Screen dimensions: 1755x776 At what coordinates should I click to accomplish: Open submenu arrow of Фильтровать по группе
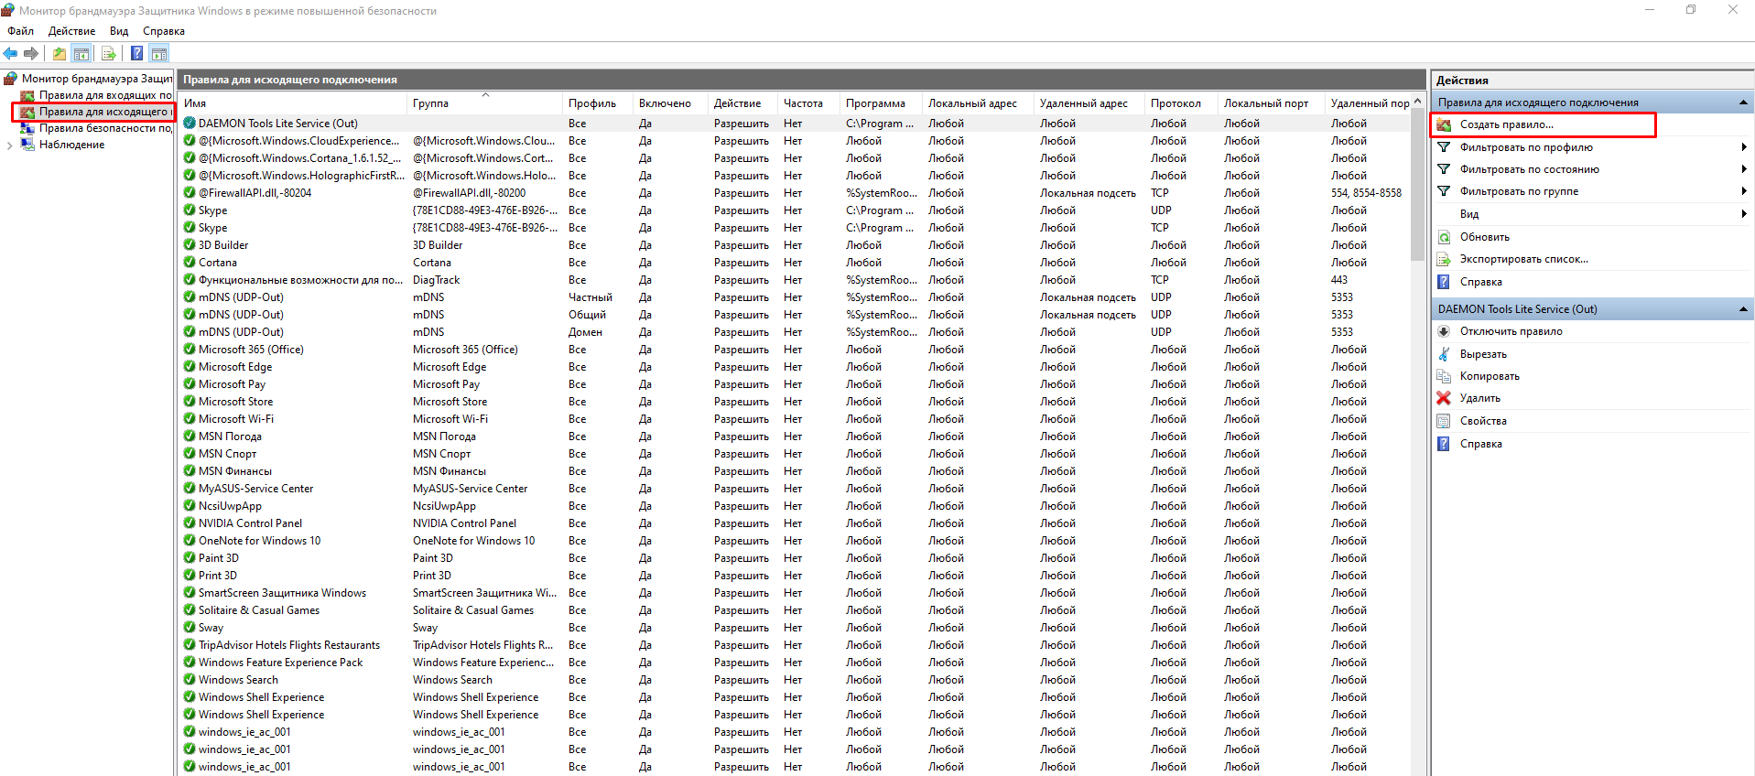click(1744, 191)
